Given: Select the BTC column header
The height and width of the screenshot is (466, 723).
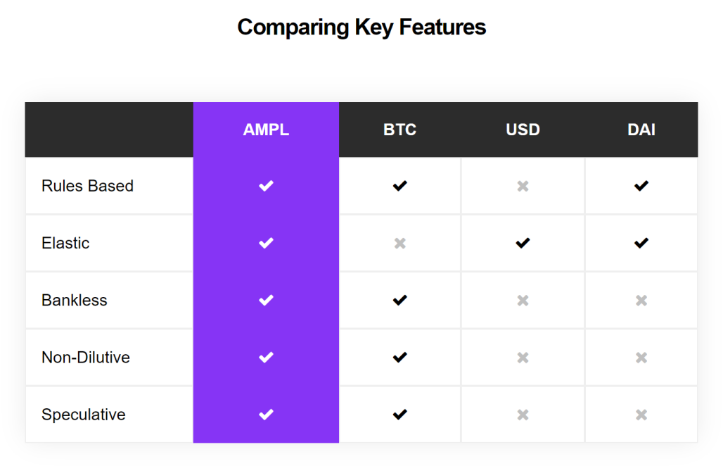Looking at the screenshot, I should point(399,130).
